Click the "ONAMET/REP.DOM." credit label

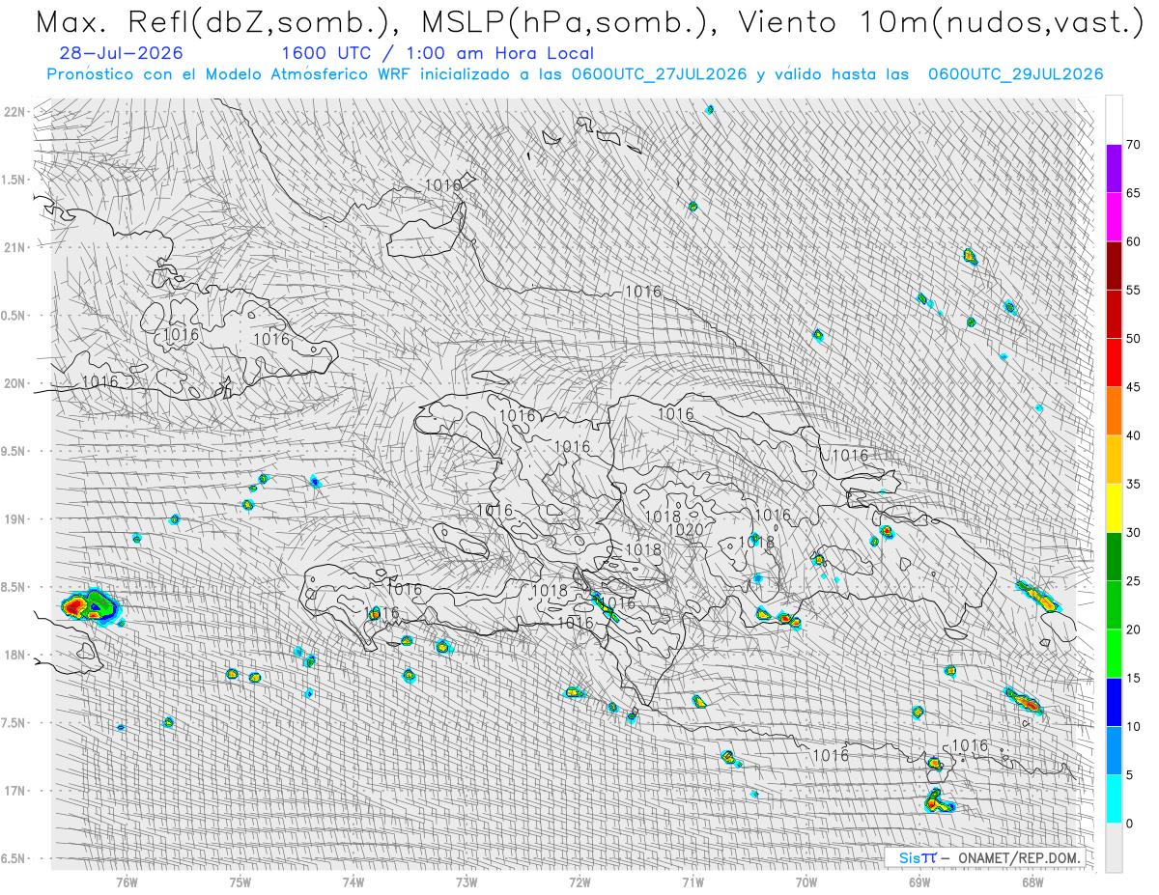coord(1018,857)
